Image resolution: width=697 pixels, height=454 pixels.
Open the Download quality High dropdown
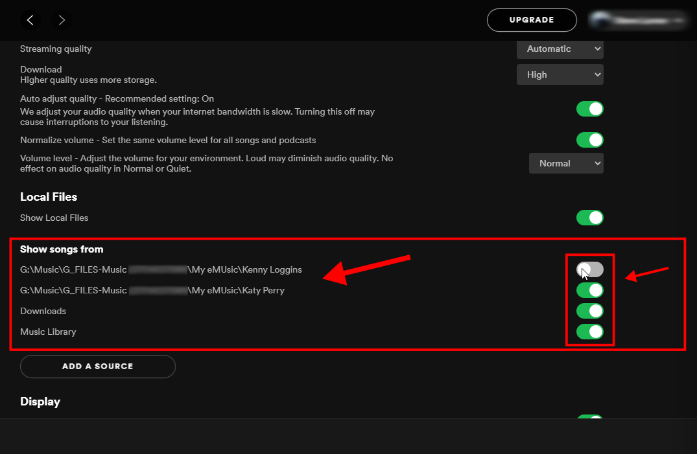(560, 74)
